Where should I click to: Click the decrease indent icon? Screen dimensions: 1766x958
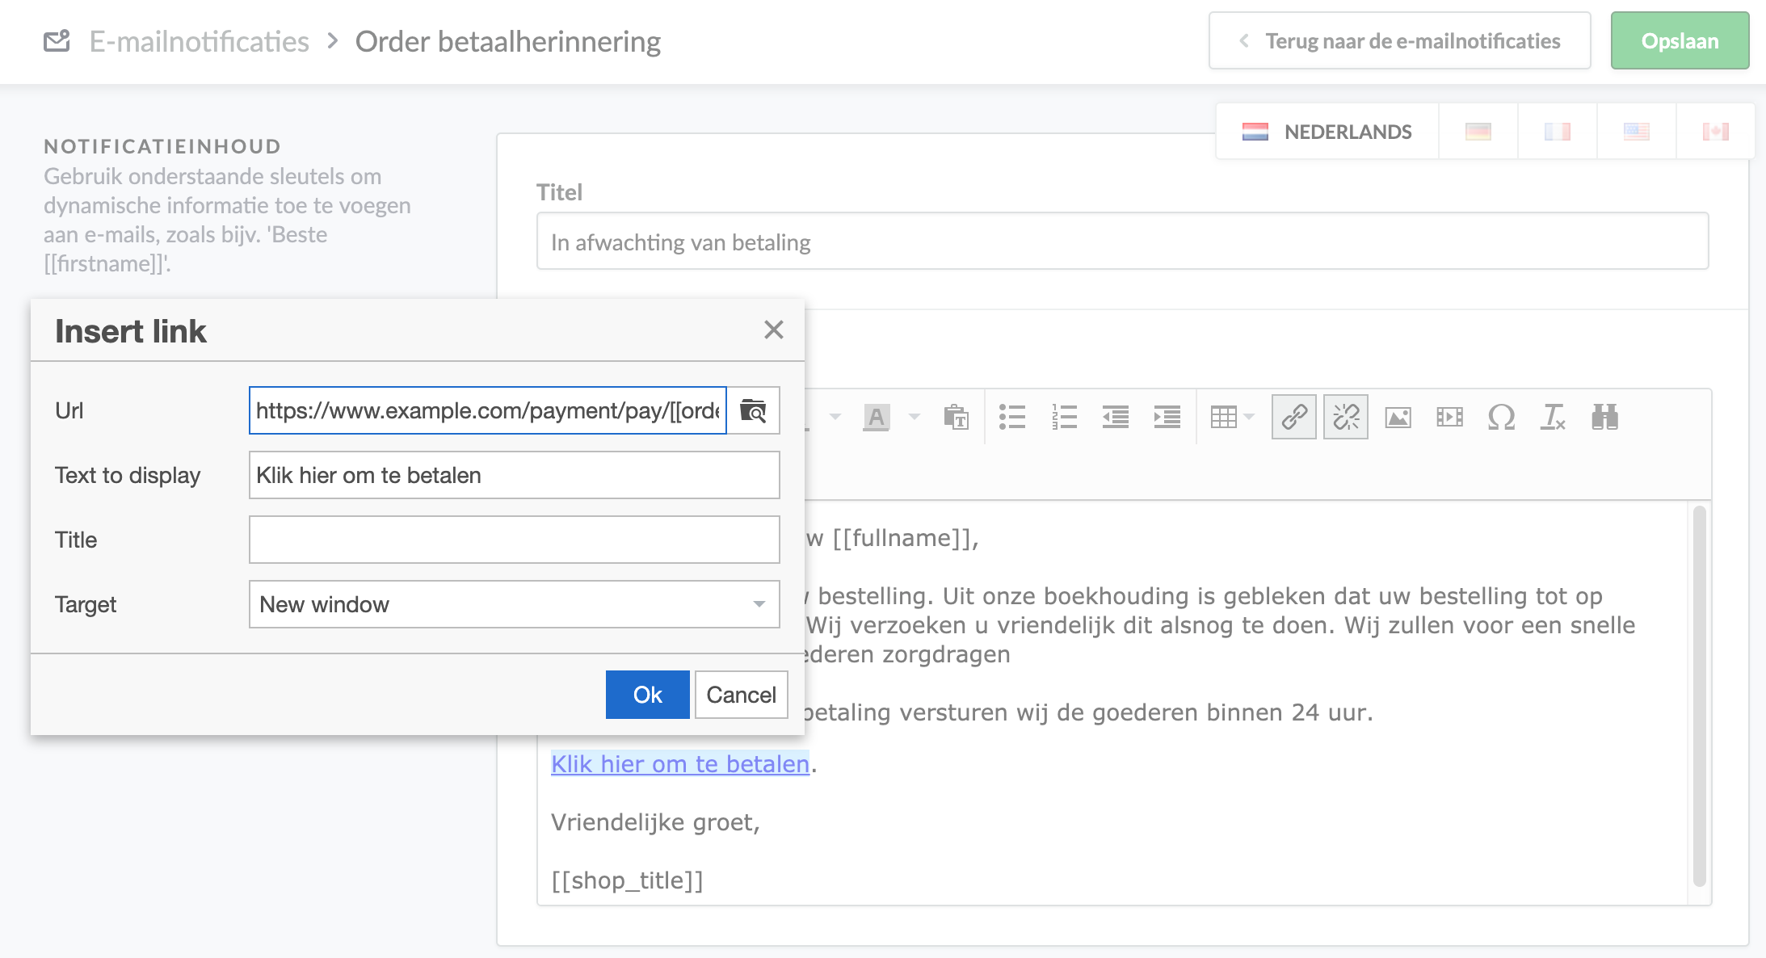pos(1116,417)
